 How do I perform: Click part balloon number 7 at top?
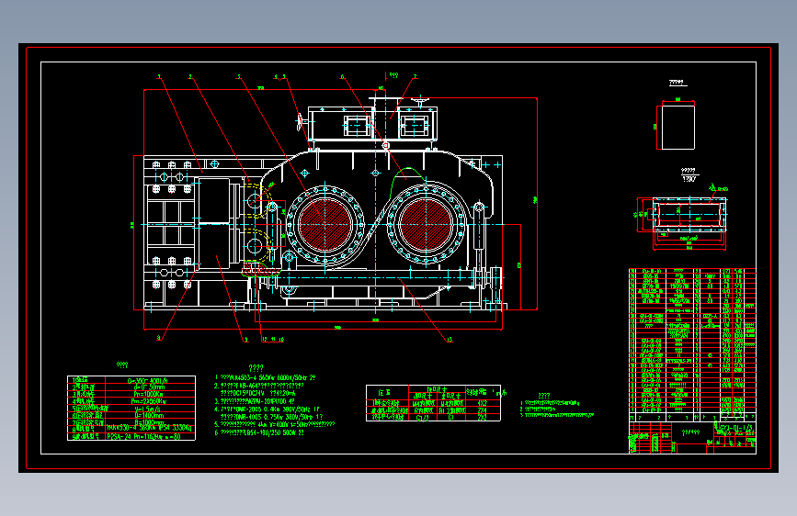pyautogui.click(x=415, y=77)
